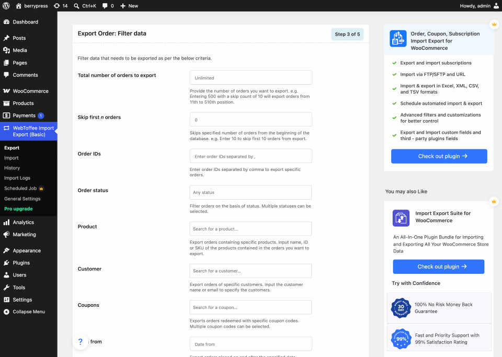Open the Payments menu icon
This screenshot has width=502, height=357.
pyautogui.click(x=6, y=116)
